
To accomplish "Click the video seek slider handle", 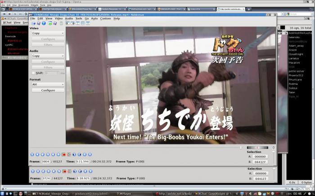I will (x=241, y=148).
